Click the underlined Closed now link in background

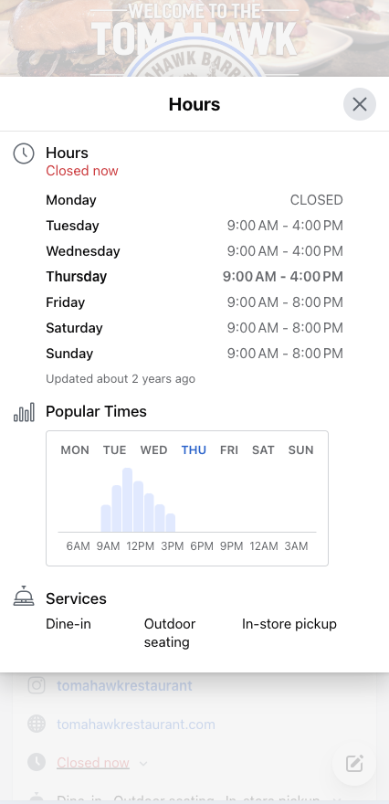point(93,763)
